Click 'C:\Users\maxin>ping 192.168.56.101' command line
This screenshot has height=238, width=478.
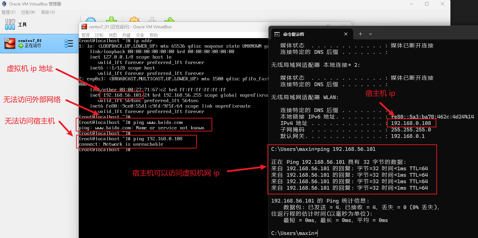pos(323,149)
